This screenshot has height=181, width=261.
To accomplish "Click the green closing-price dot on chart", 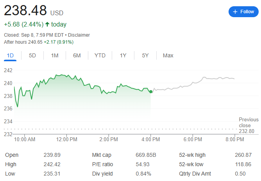I will pos(151,92).
